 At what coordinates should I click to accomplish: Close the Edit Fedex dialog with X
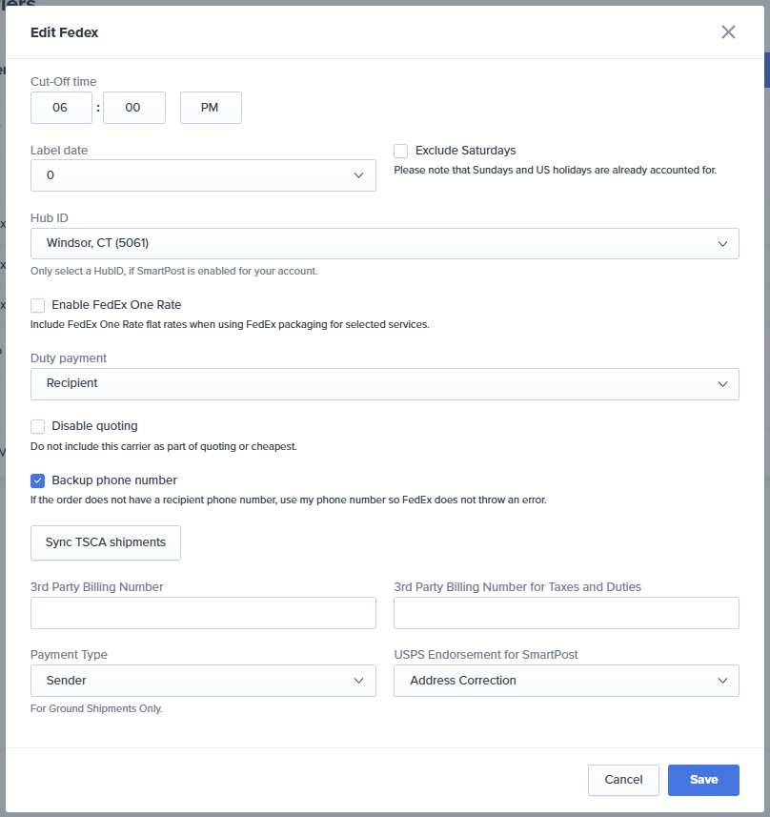pos(728,32)
